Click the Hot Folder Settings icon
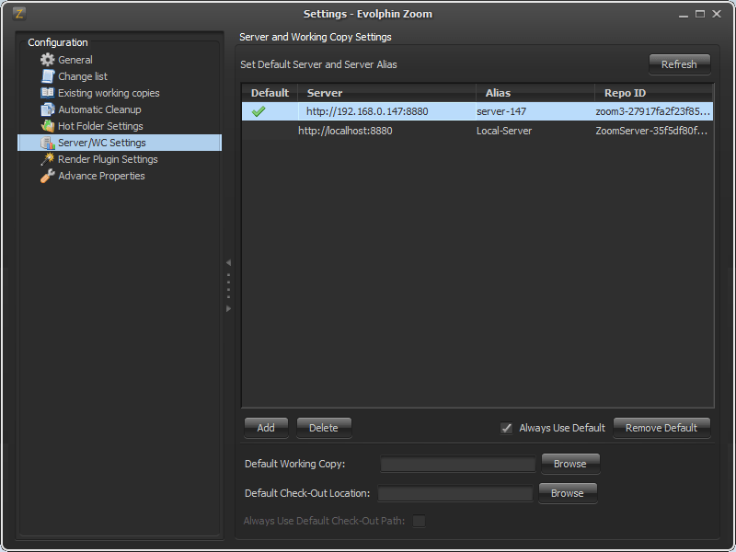736x552 pixels. point(48,126)
